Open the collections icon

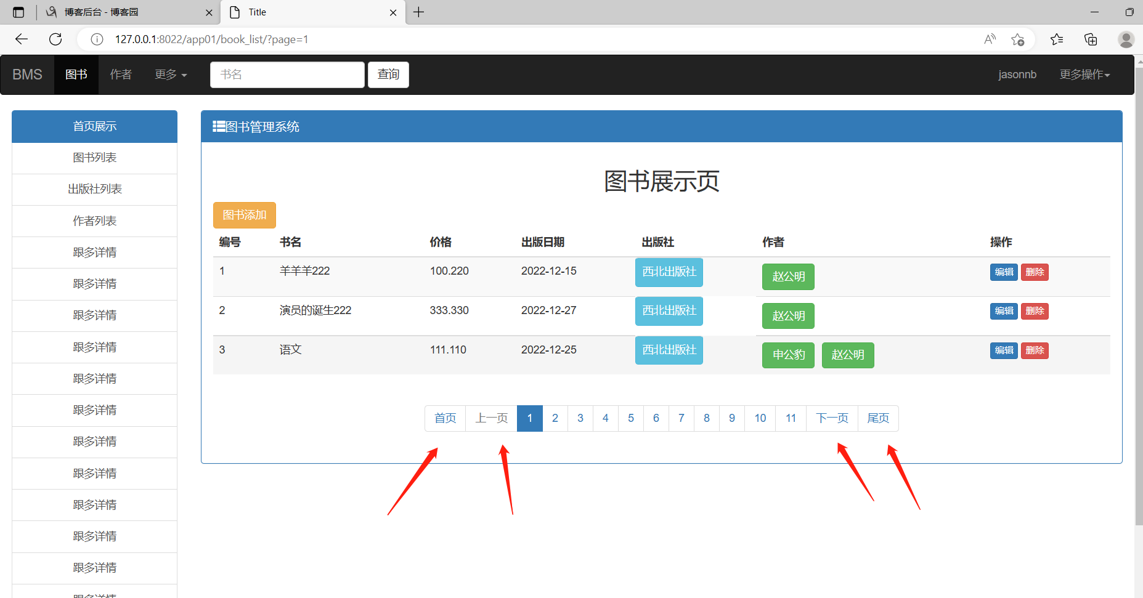tap(1091, 39)
